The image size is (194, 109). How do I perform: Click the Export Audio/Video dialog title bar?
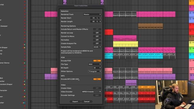[81, 6]
